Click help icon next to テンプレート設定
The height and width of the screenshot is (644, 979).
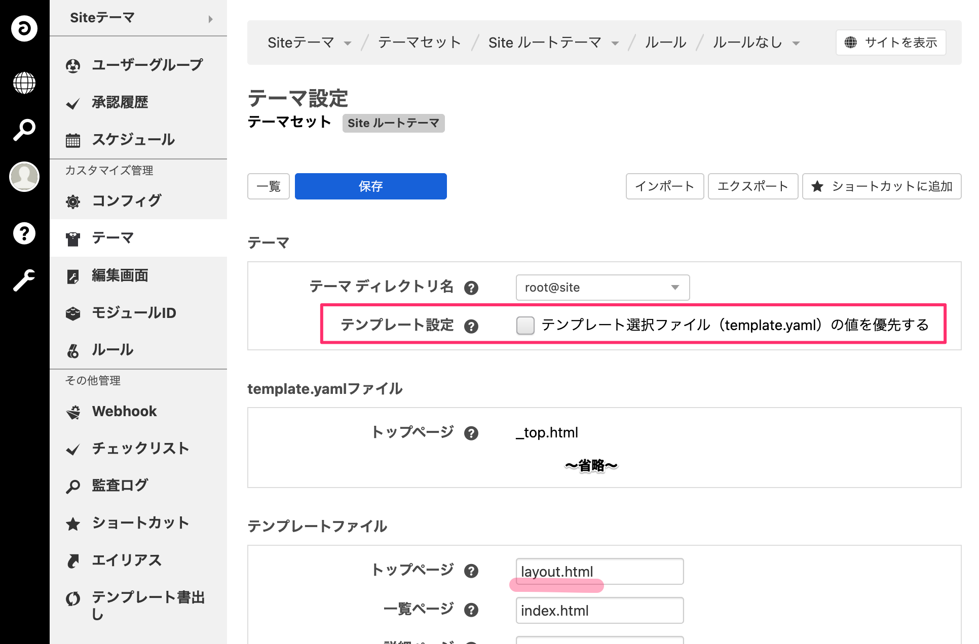471,327
